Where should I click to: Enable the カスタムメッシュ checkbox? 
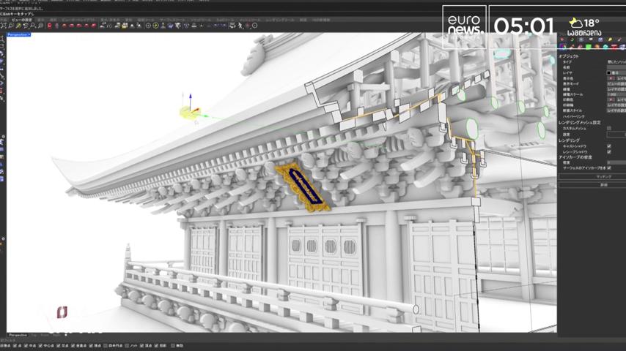[x=609, y=128]
